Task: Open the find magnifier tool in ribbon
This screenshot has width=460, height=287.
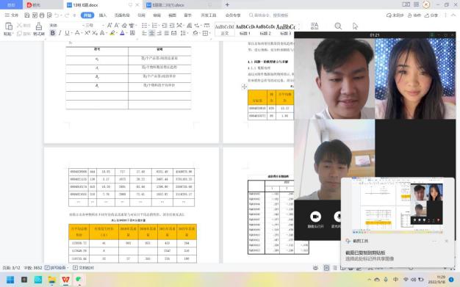Action: [338, 26]
